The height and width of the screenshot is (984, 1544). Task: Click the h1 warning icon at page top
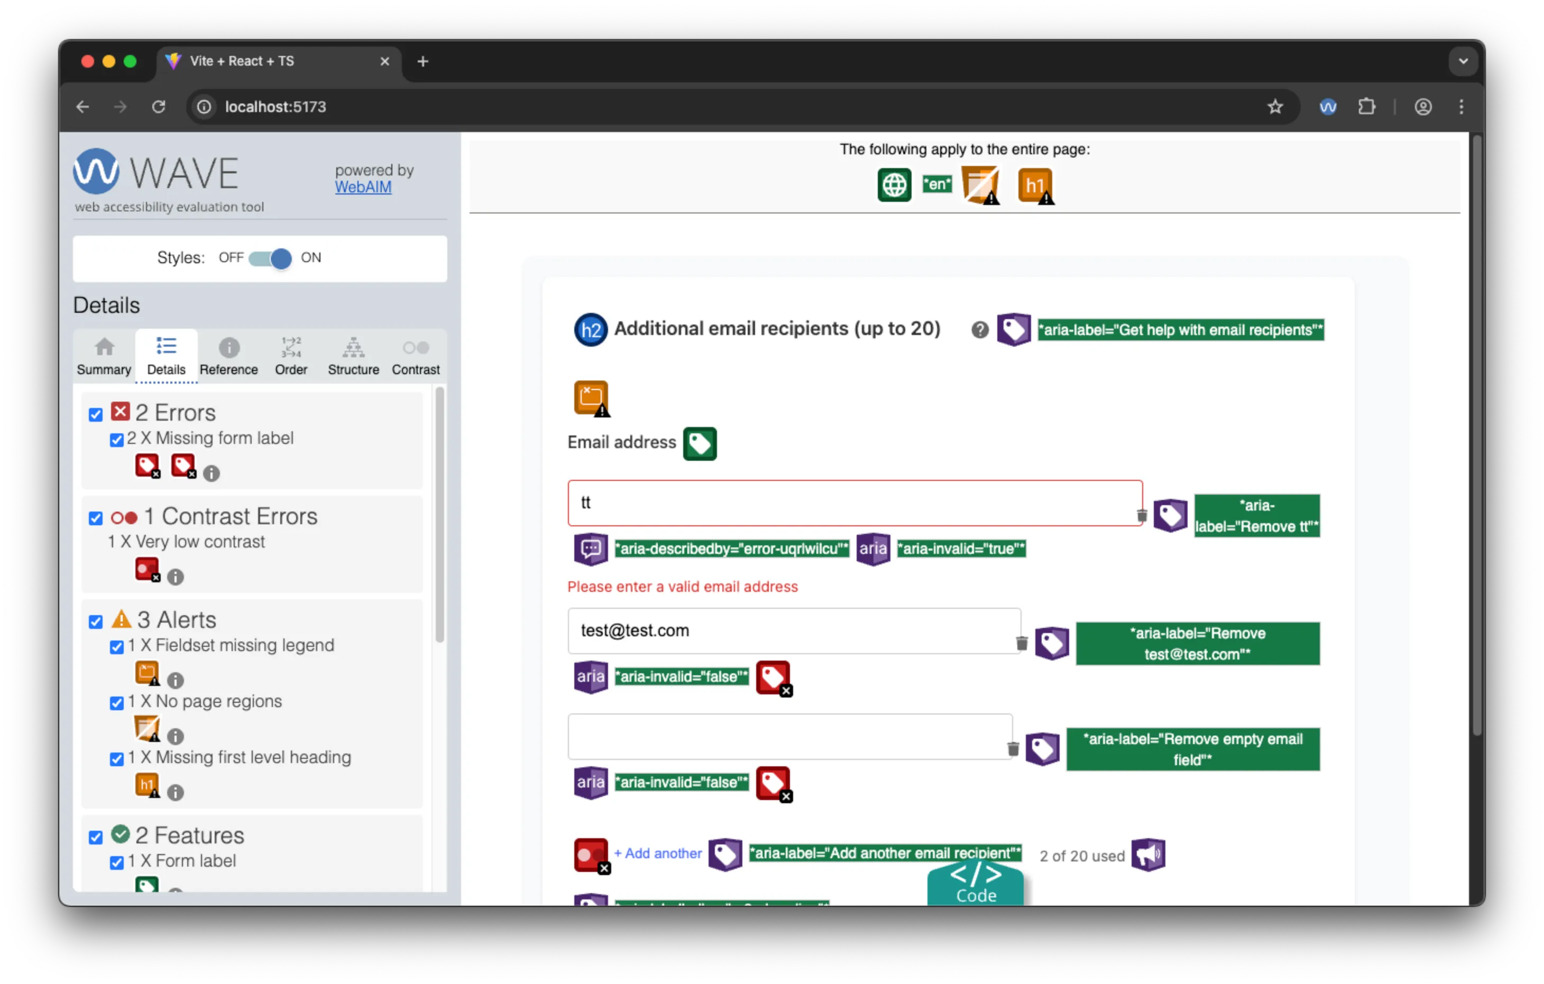(x=1035, y=185)
